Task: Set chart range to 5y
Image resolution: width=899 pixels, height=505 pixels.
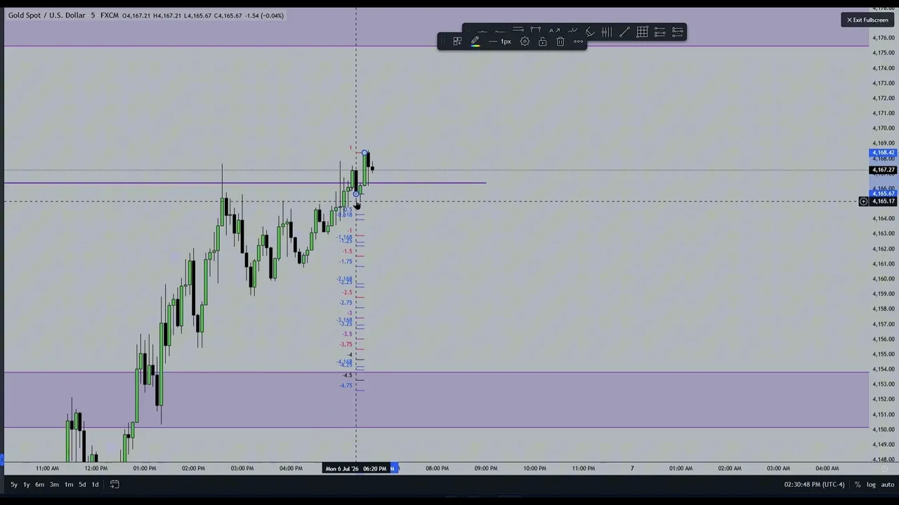Action: [13, 484]
